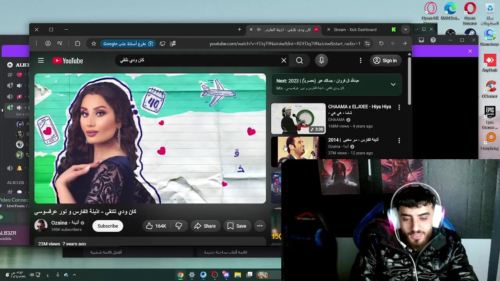Image resolution: width=500 pixels, height=281 pixels.
Task: Click the Google Lens ask chip
Action: pos(128,44)
